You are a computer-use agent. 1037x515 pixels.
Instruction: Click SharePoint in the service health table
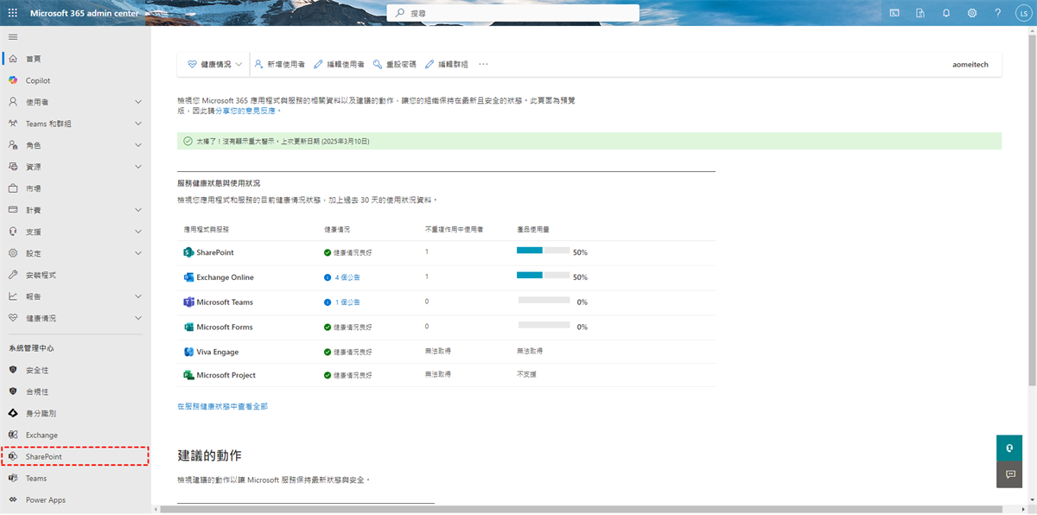(215, 252)
